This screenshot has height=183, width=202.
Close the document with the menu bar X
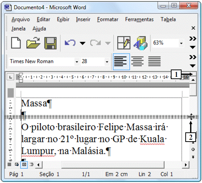click(193, 28)
